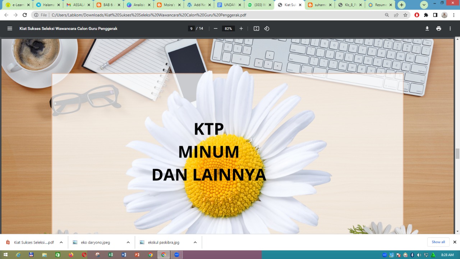460x259 pixels.
Task: Open Excel from the taskbar
Action: pos(111,255)
